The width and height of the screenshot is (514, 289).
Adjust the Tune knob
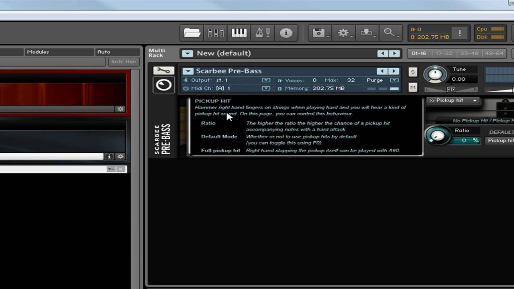(x=435, y=75)
